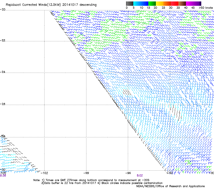Click the NOAA/NESDIS credit line
This screenshot has height=188, width=214.
click(170, 186)
